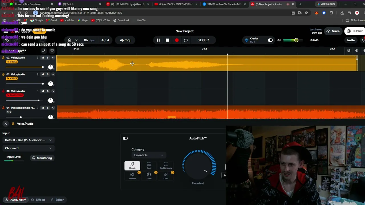
Task: Toggle input Monitoring
Action: point(42,158)
